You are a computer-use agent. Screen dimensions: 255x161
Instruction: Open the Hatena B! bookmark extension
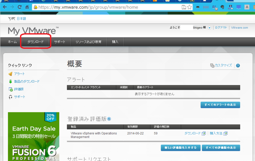pyautogui.click(x=215, y=7)
